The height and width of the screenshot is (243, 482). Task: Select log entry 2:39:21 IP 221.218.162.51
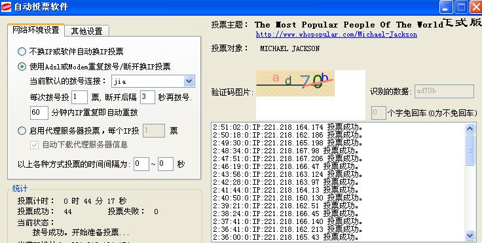pyautogui.click(x=286, y=206)
